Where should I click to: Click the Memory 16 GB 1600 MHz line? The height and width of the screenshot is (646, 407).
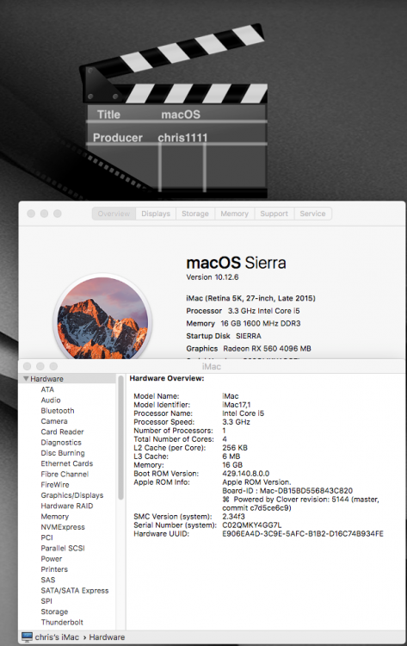[244, 323]
